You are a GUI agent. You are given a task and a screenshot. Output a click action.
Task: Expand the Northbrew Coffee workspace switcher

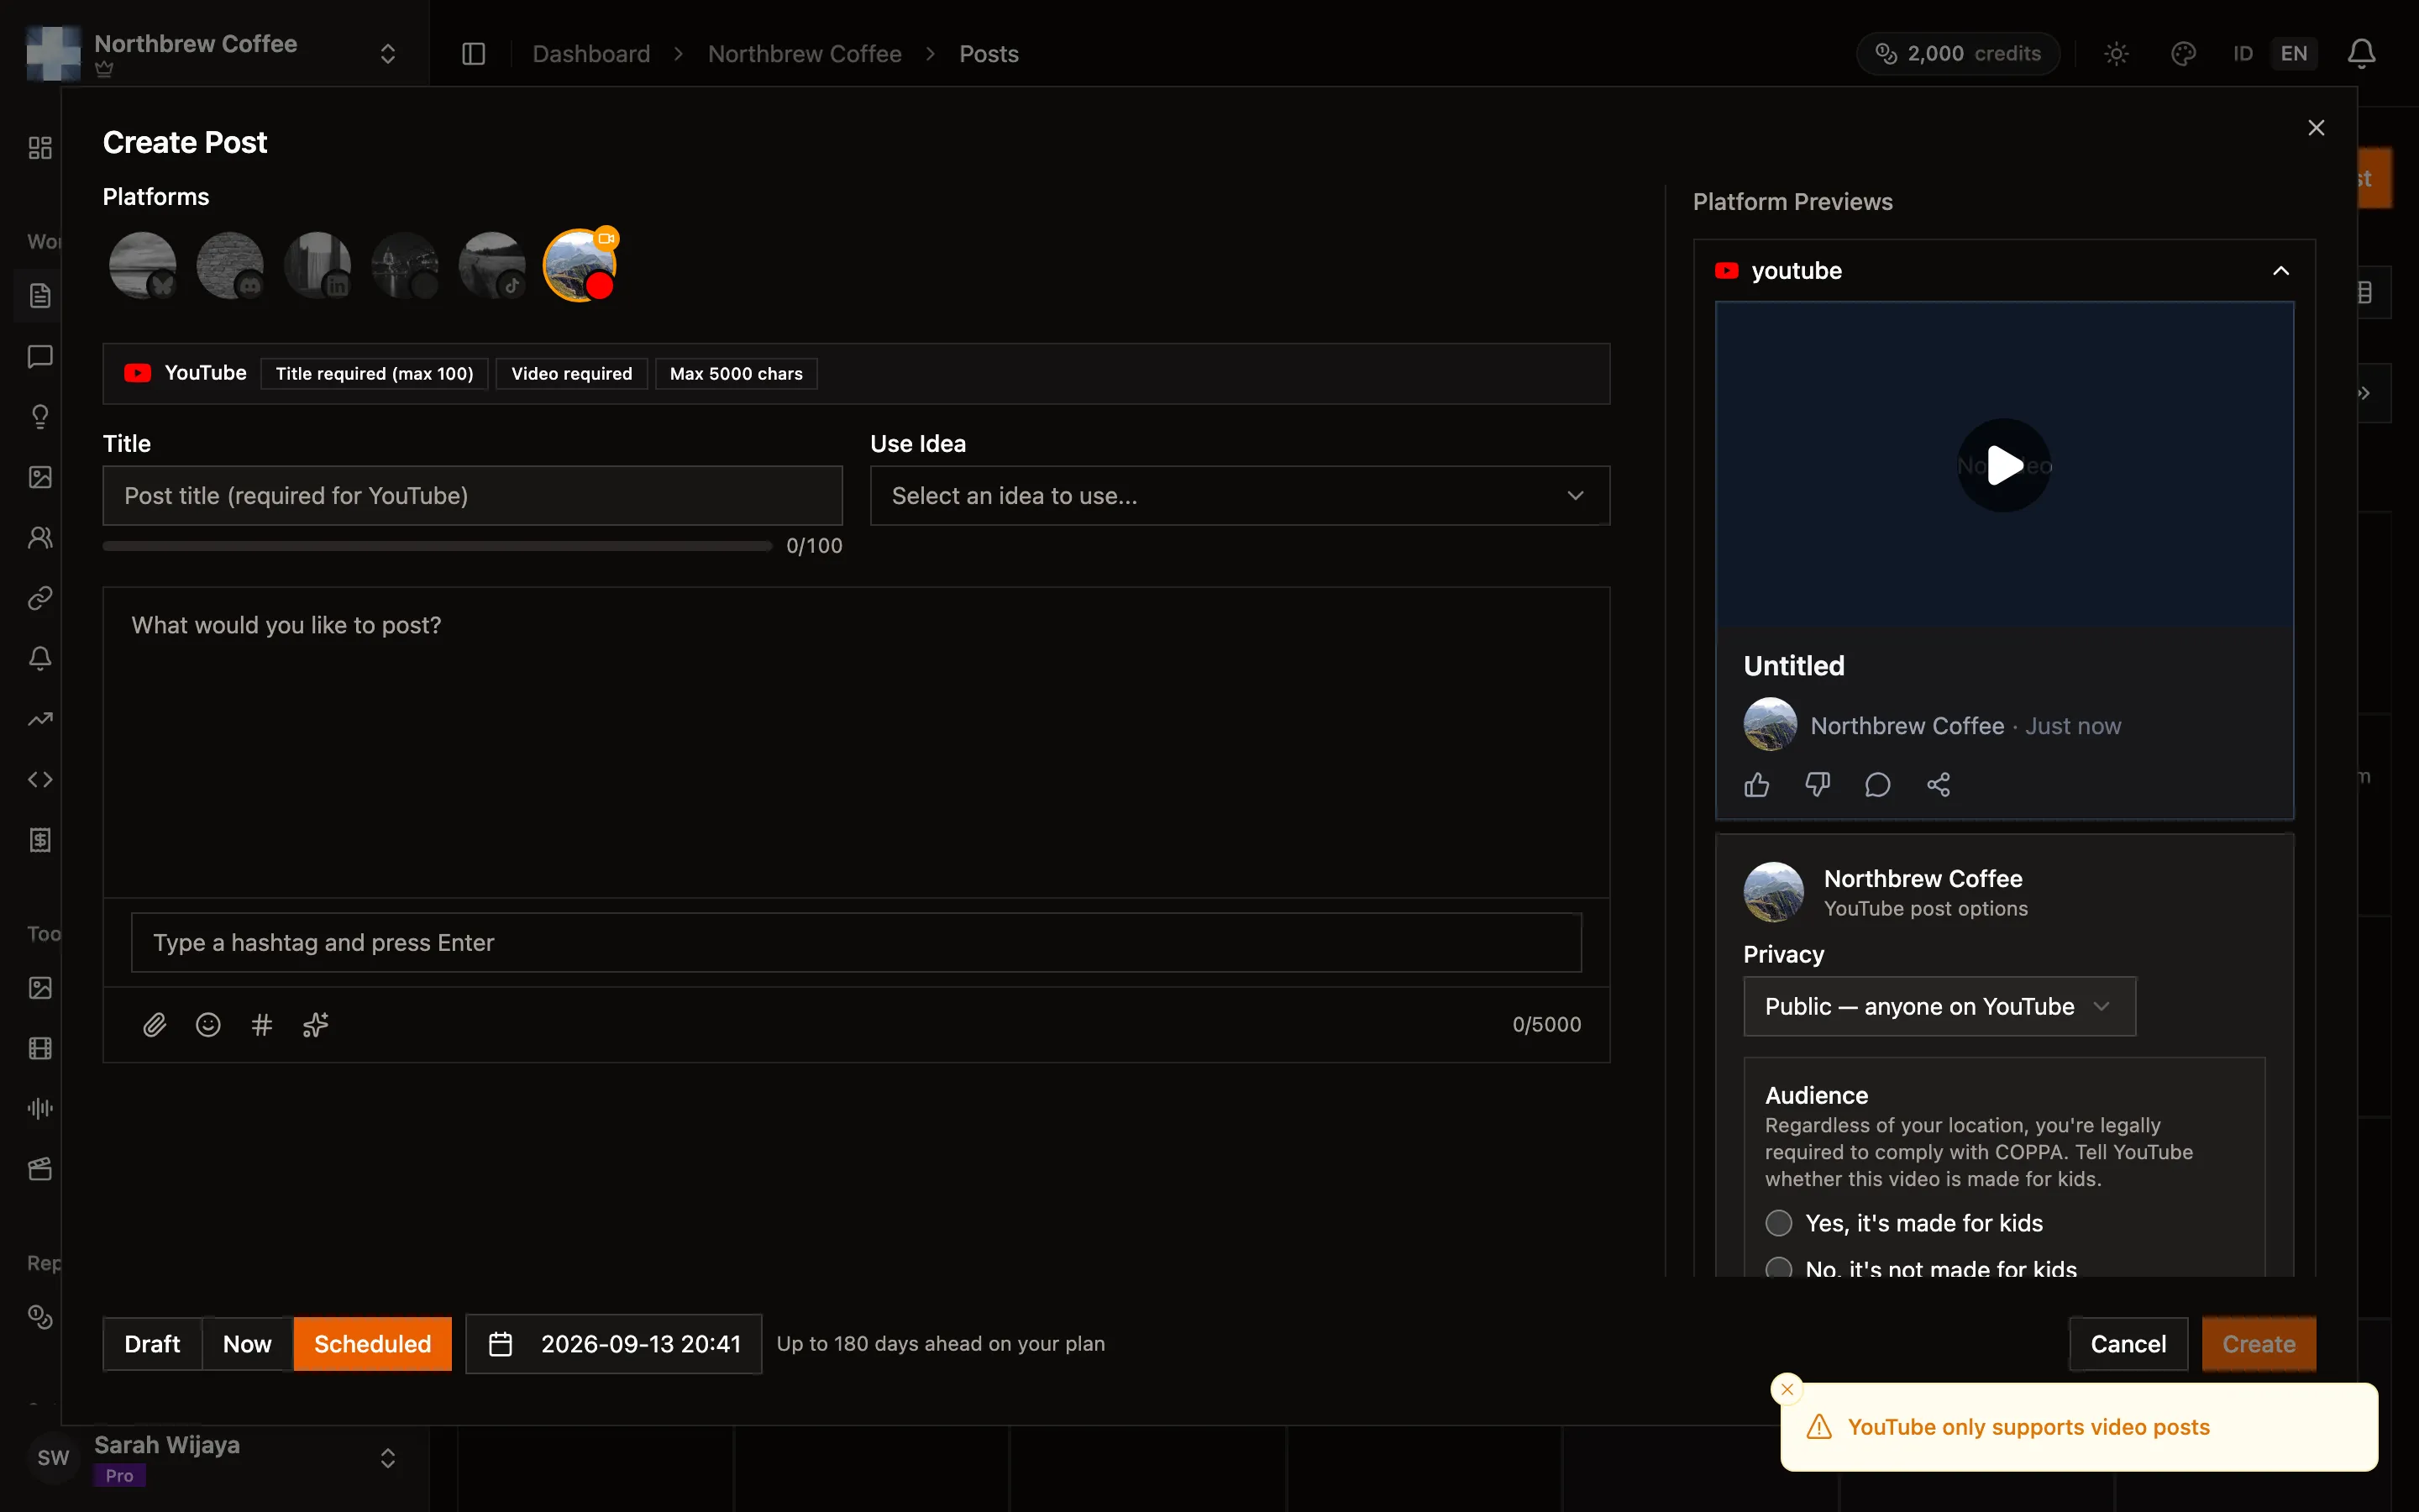point(388,54)
